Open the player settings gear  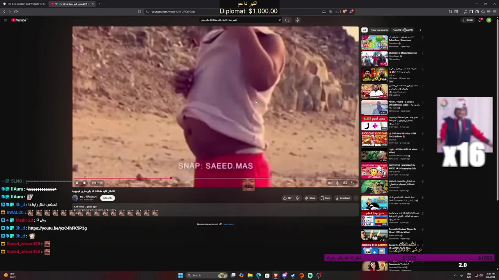click(x=338, y=183)
